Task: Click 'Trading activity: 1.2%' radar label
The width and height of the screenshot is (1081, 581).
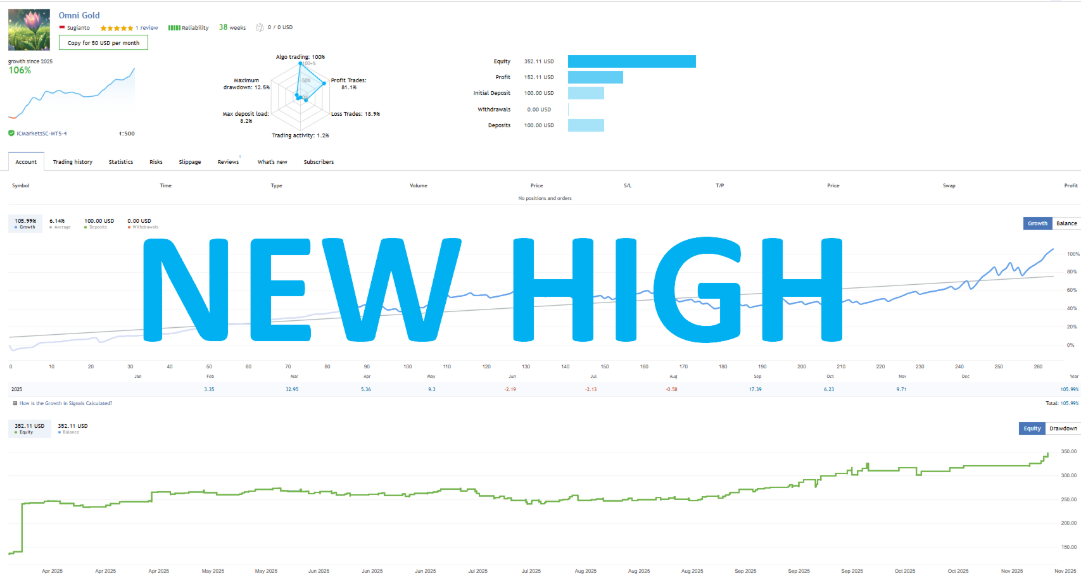Action: (x=300, y=135)
